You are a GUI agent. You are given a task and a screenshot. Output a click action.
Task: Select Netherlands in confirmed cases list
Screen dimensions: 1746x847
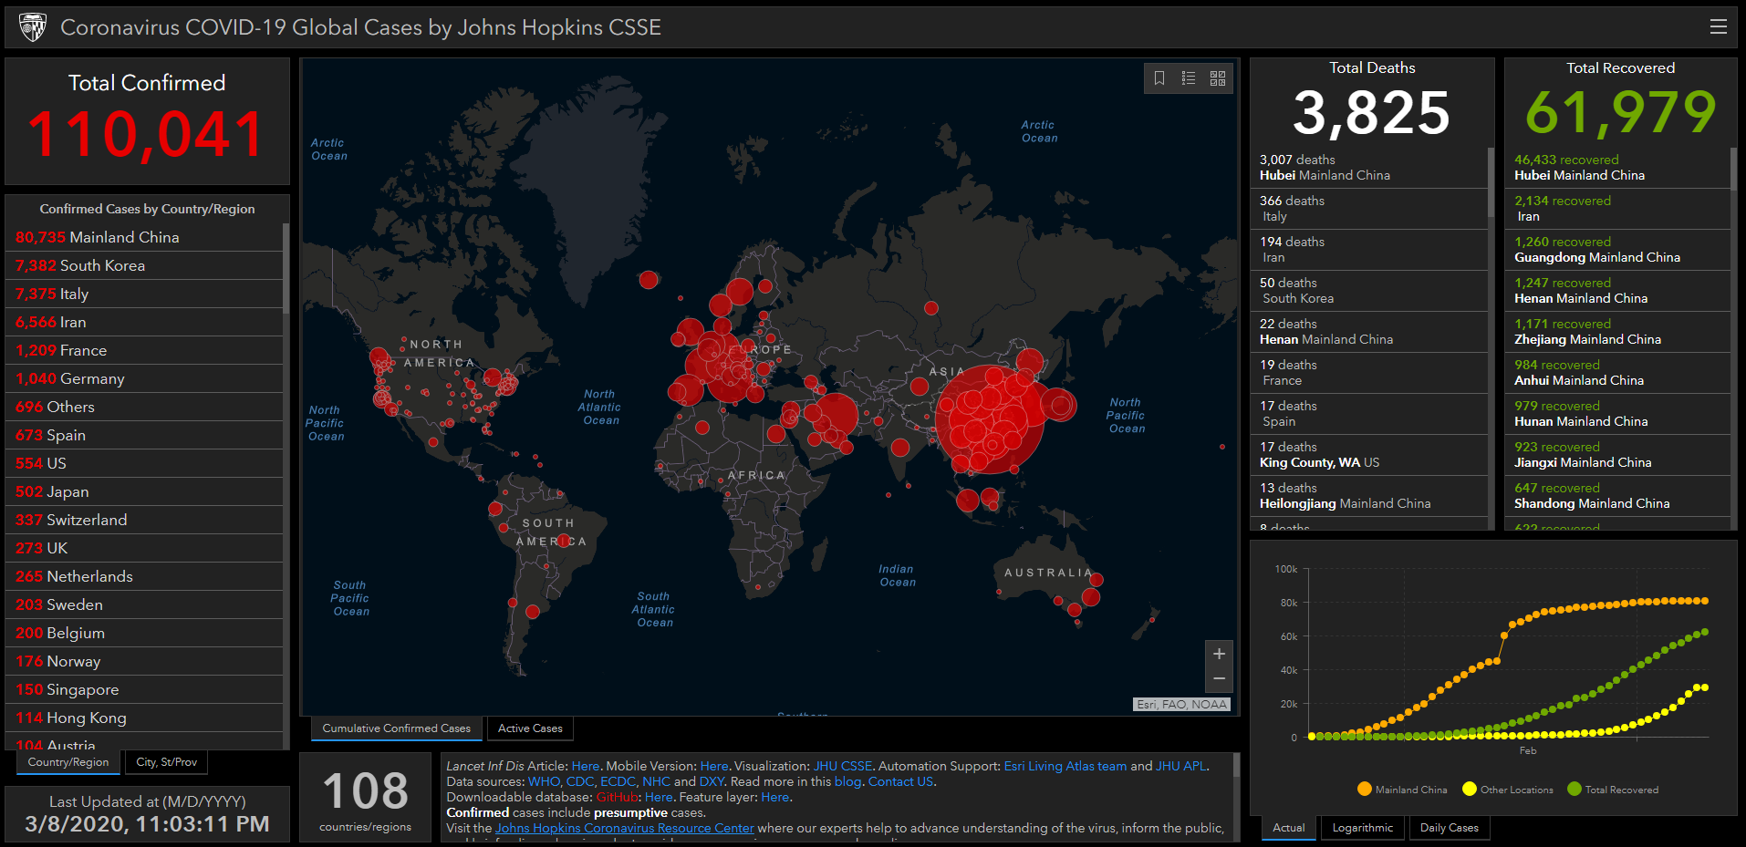click(146, 576)
